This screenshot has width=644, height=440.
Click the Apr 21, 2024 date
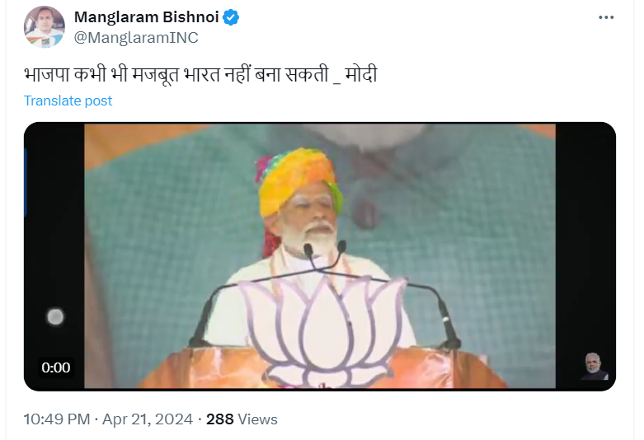[148, 419]
